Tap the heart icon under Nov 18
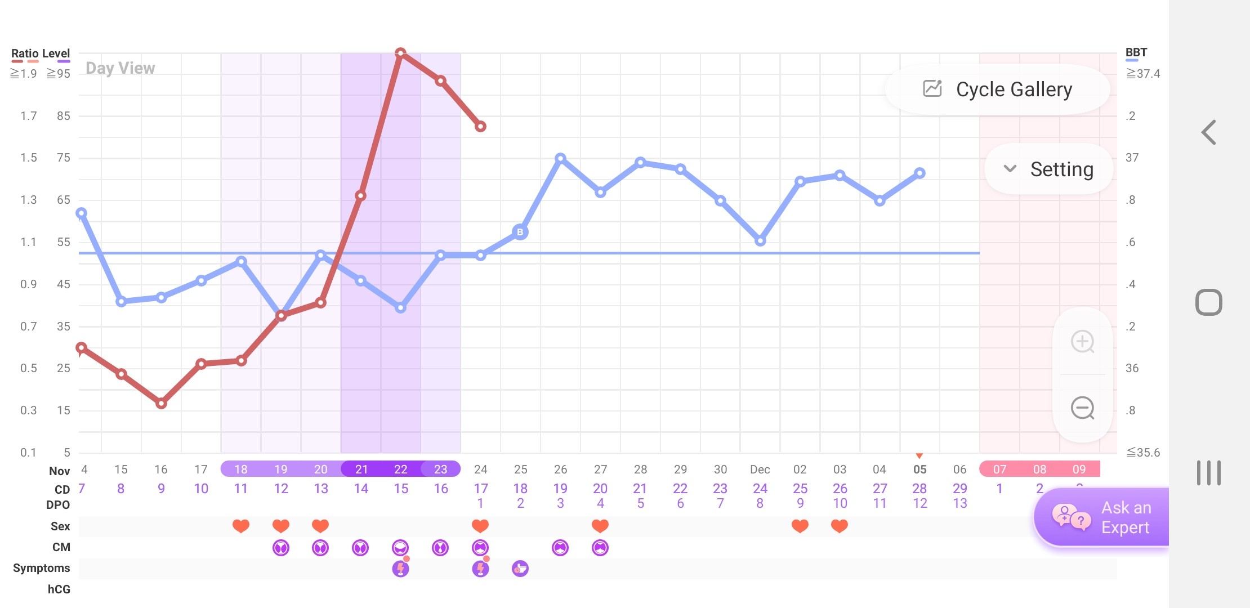The image size is (1250, 608). pos(241,526)
